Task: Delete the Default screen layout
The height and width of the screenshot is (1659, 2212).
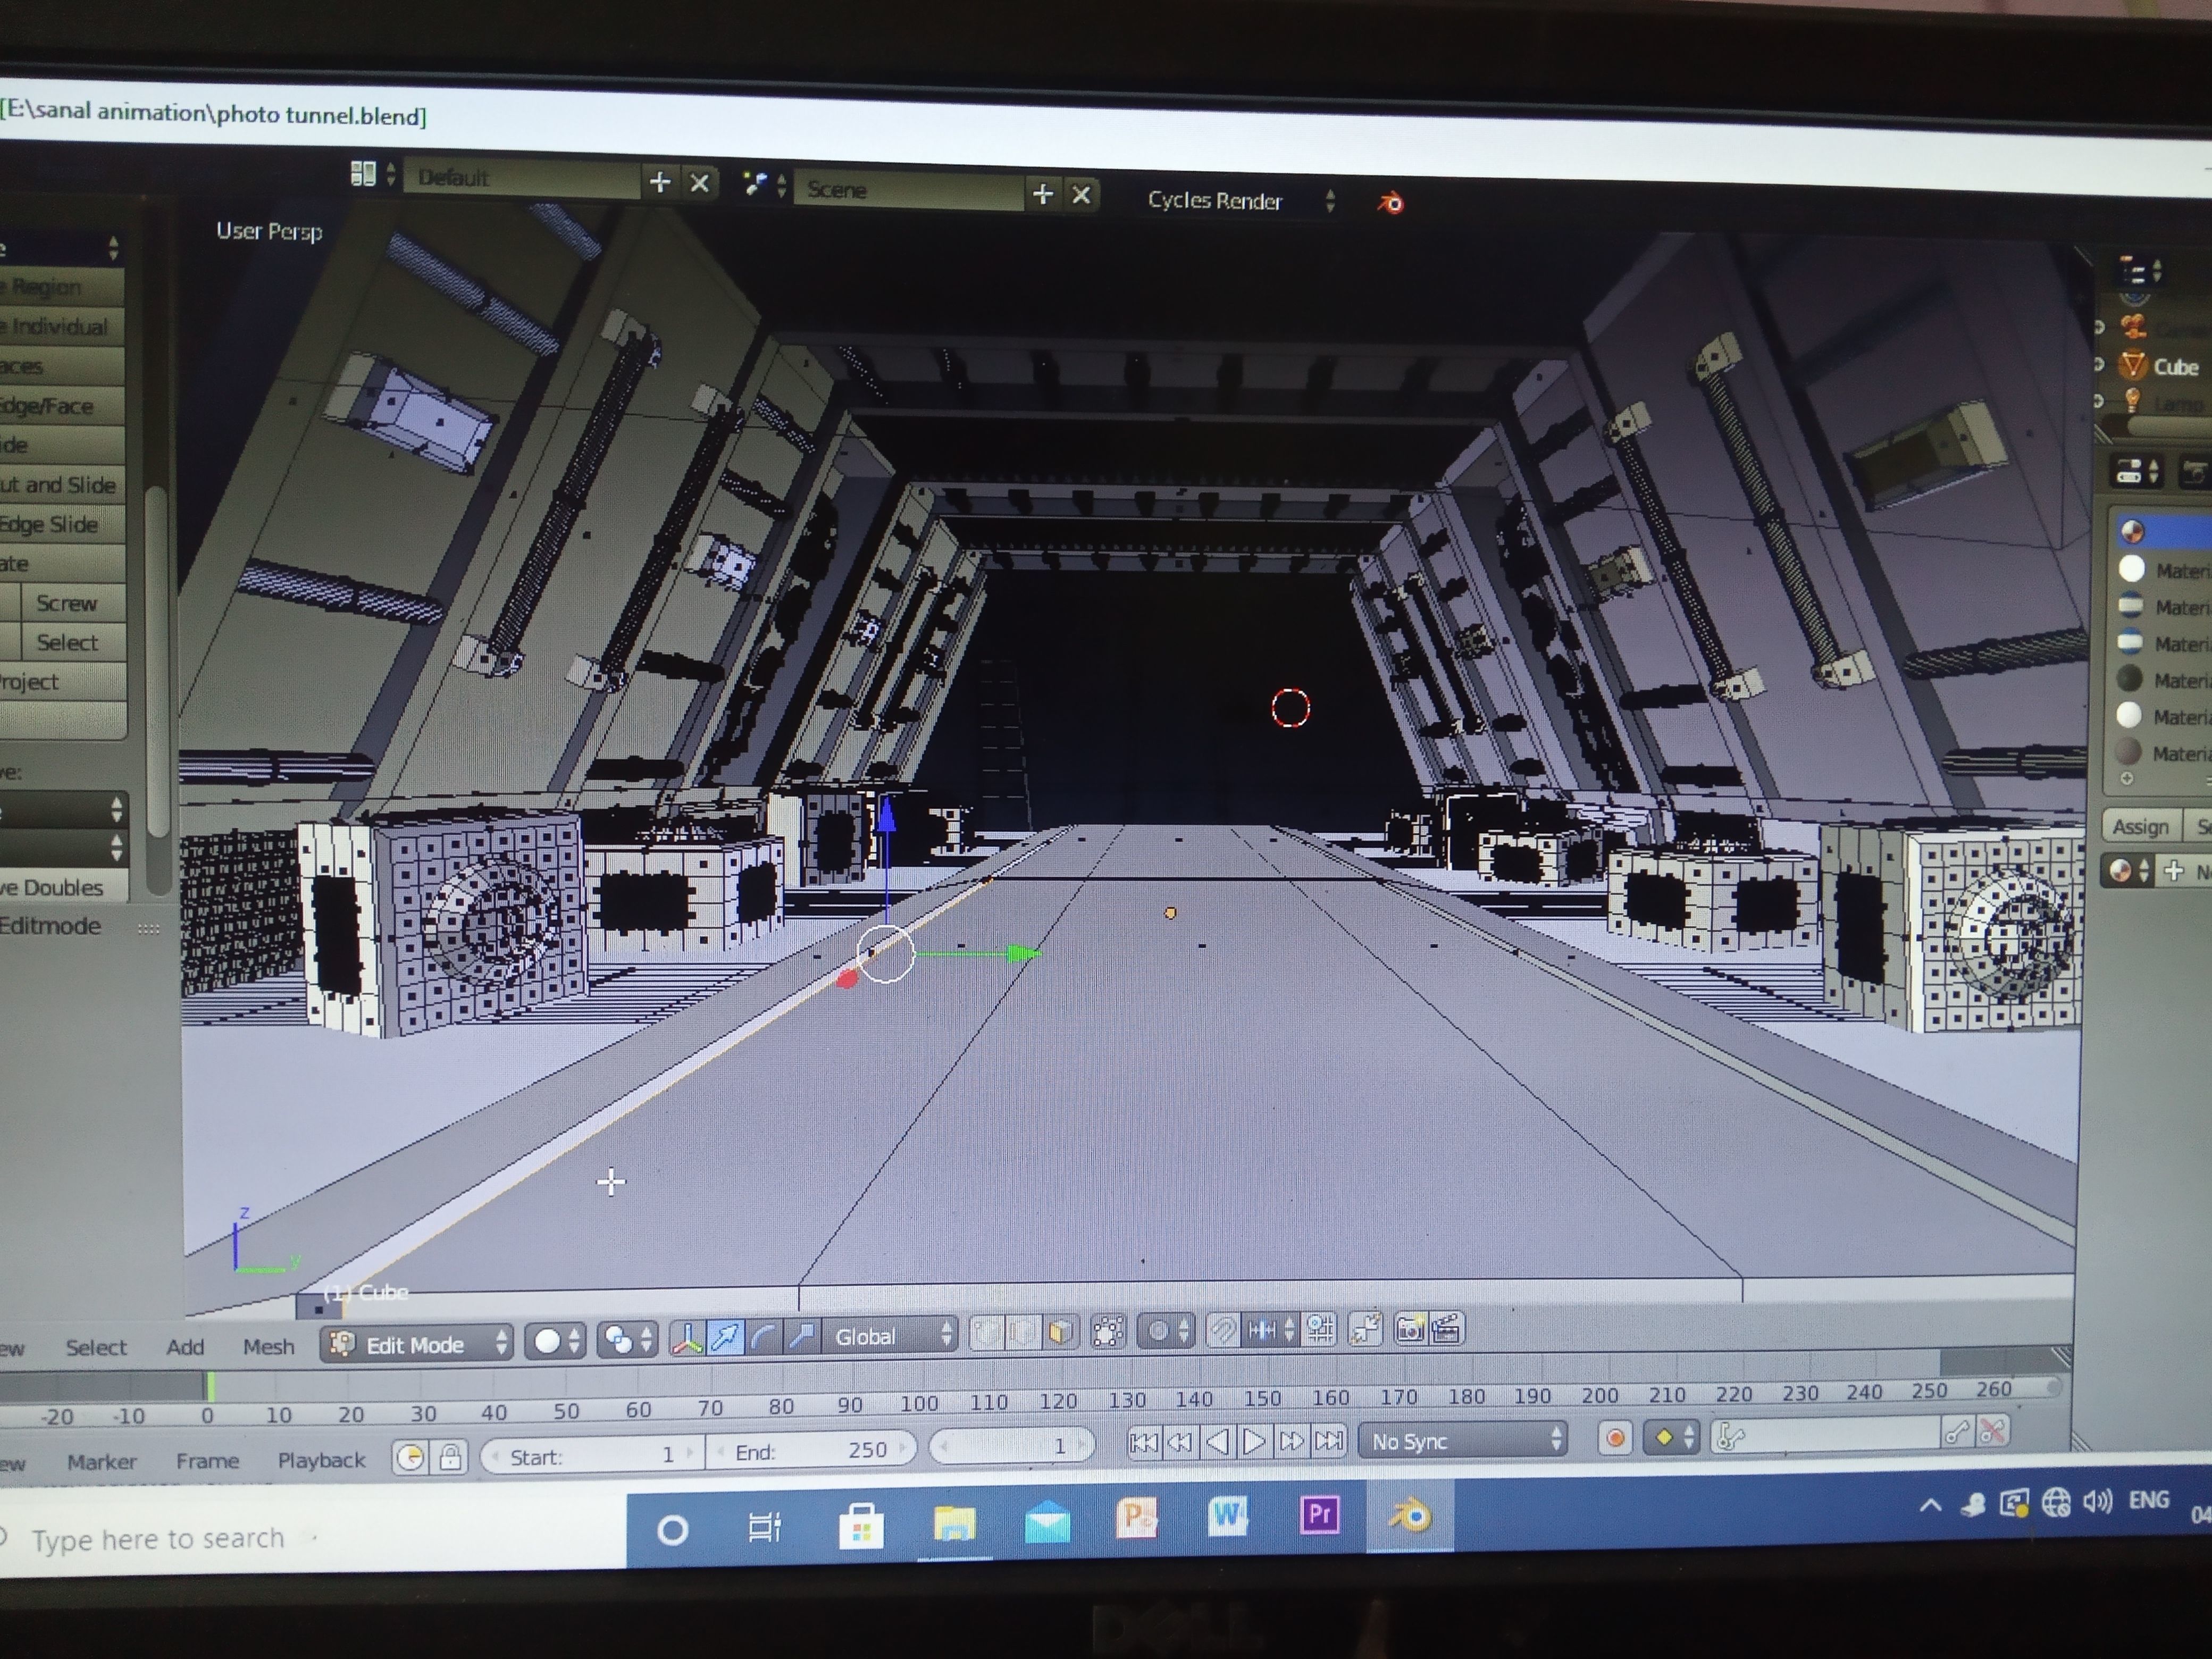Action: pos(699,183)
